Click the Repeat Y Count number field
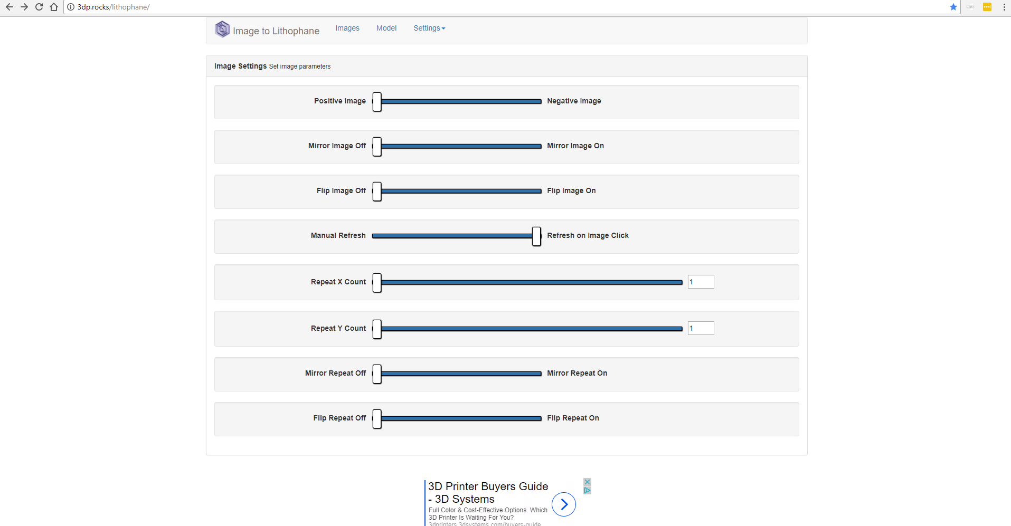1011x526 pixels. click(701, 328)
